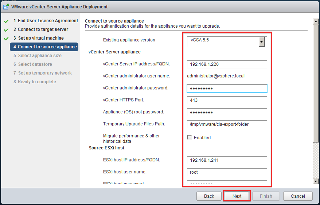
Task: Click the Connect to source appliance page title
Action: (114, 21)
